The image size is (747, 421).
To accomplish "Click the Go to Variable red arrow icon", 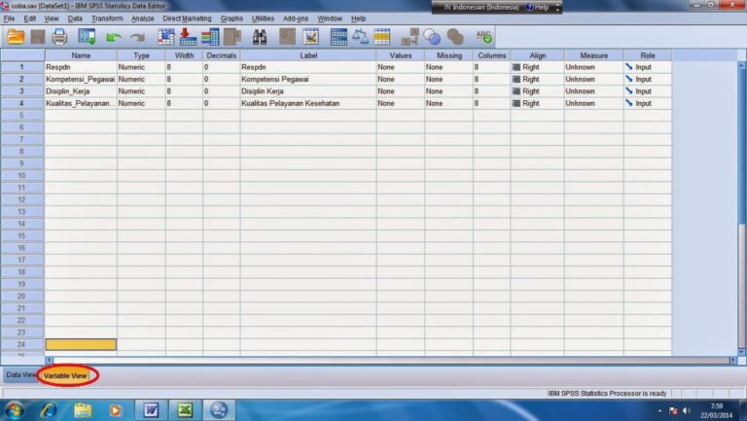I will pos(188,37).
